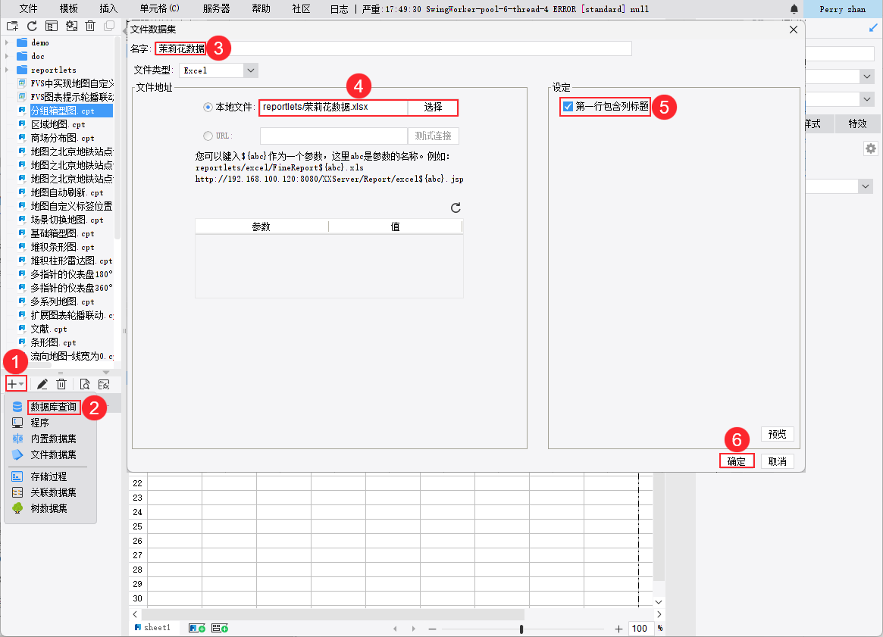
Task: Click the refresh parameters icon in dialog
Action: [x=456, y=208]
